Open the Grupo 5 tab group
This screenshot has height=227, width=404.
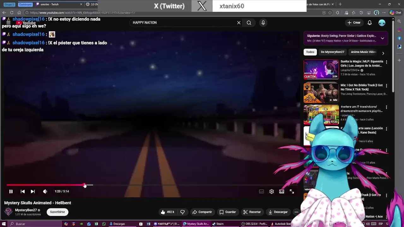click(9, 4)
